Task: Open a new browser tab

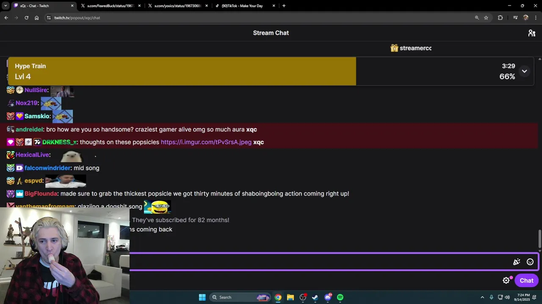Action: point(284,6)
